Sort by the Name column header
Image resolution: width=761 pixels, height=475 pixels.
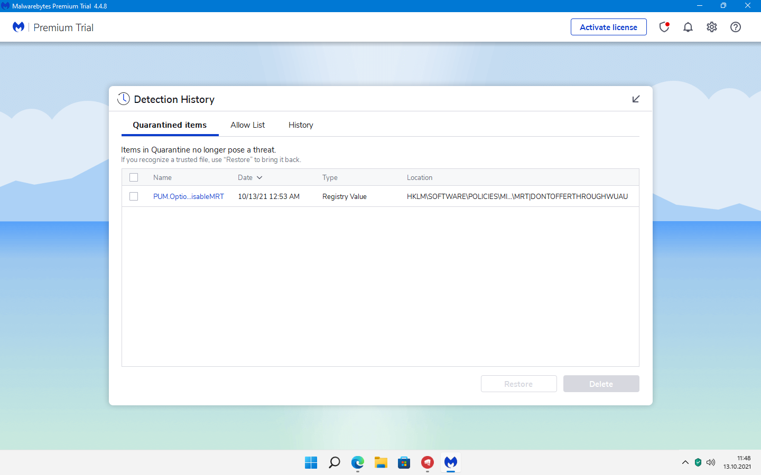(162, 178)
